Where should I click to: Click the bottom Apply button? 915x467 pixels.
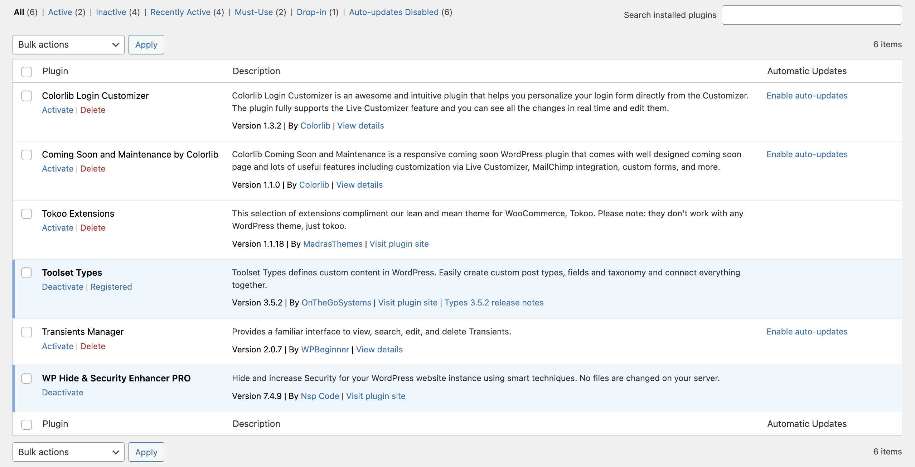(x=146, y=452)
